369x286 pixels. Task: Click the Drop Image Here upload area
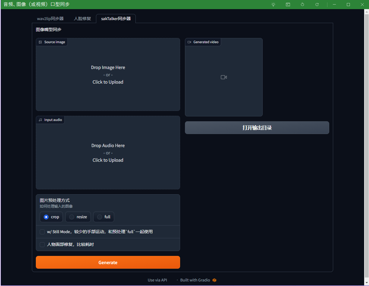108,75
